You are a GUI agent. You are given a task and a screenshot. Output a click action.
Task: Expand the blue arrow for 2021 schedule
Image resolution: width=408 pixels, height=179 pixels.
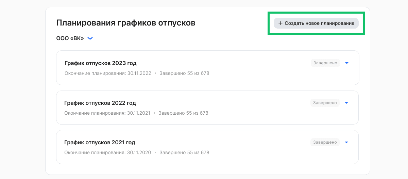[346, 142]
